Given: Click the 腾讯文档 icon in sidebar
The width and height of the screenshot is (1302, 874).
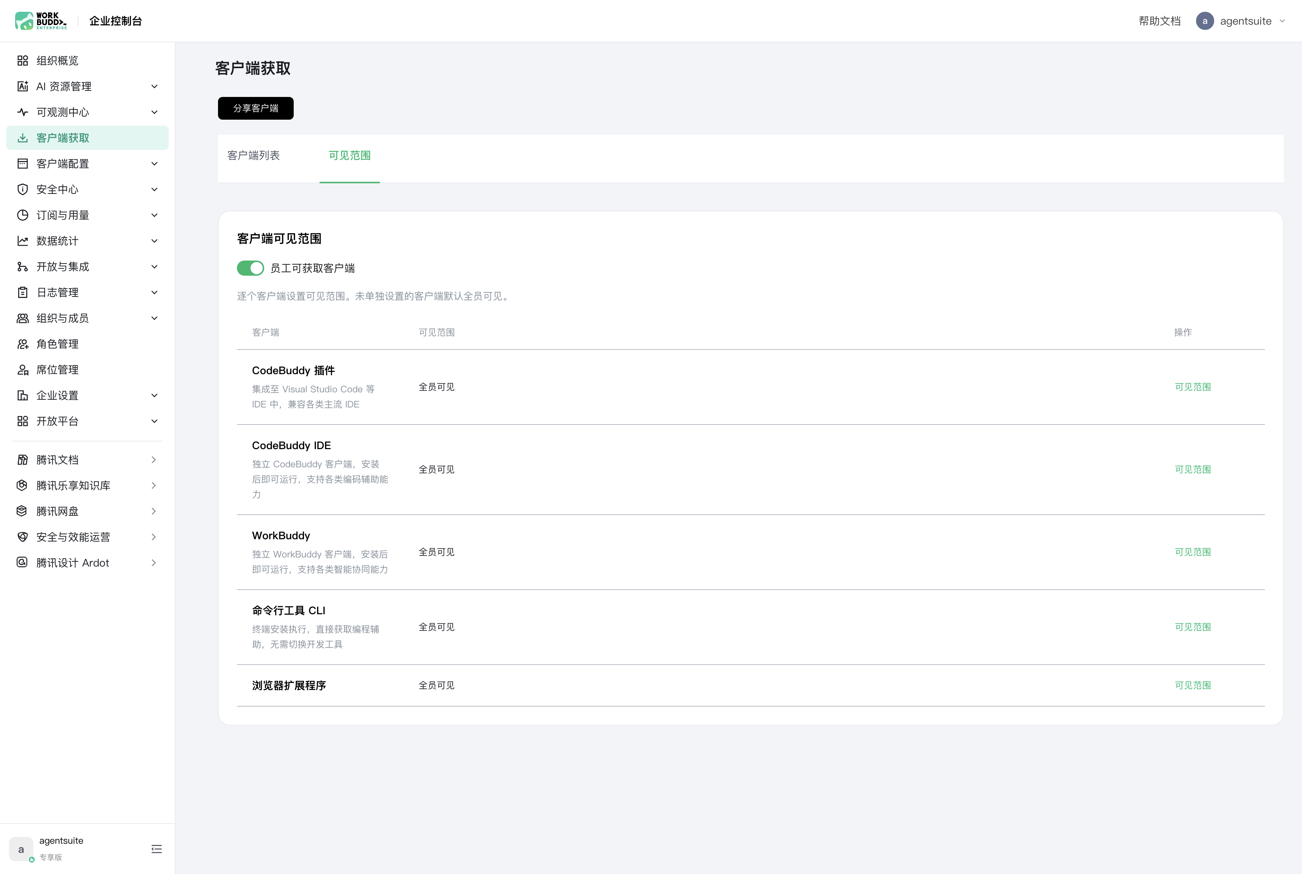Looking at the screenshot, I should click(22, 460).
